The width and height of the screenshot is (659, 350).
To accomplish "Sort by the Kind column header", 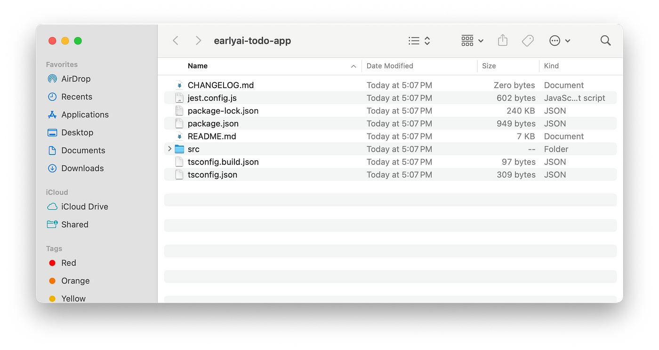I will pos(551,66).
